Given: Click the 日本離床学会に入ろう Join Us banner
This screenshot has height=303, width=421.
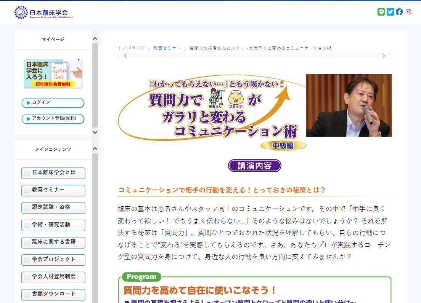Looking at the screenshot, I should pos(53,74).
